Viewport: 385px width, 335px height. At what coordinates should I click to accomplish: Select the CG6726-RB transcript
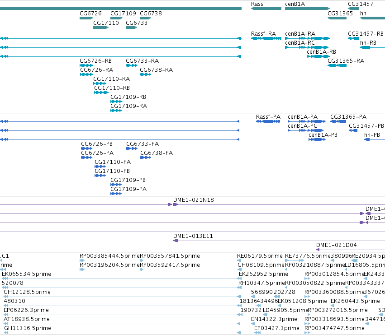pos(86,65)
